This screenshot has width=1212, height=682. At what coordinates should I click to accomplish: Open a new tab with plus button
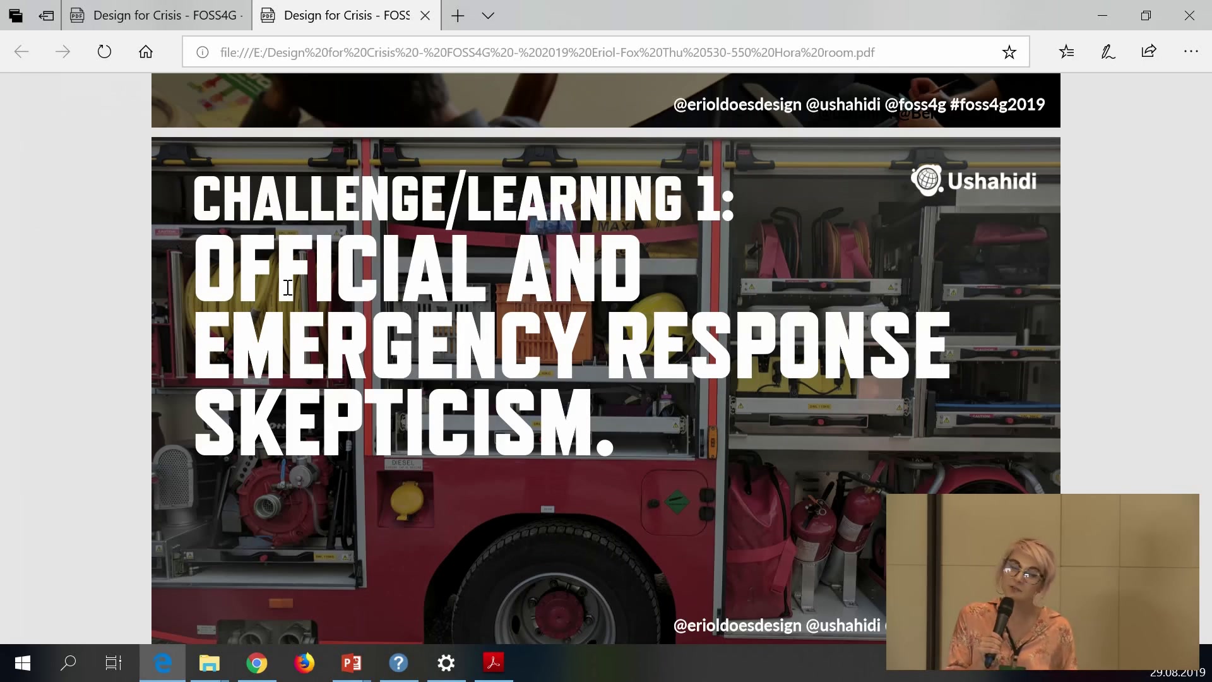pyautogui.click(x=458, y=16)
